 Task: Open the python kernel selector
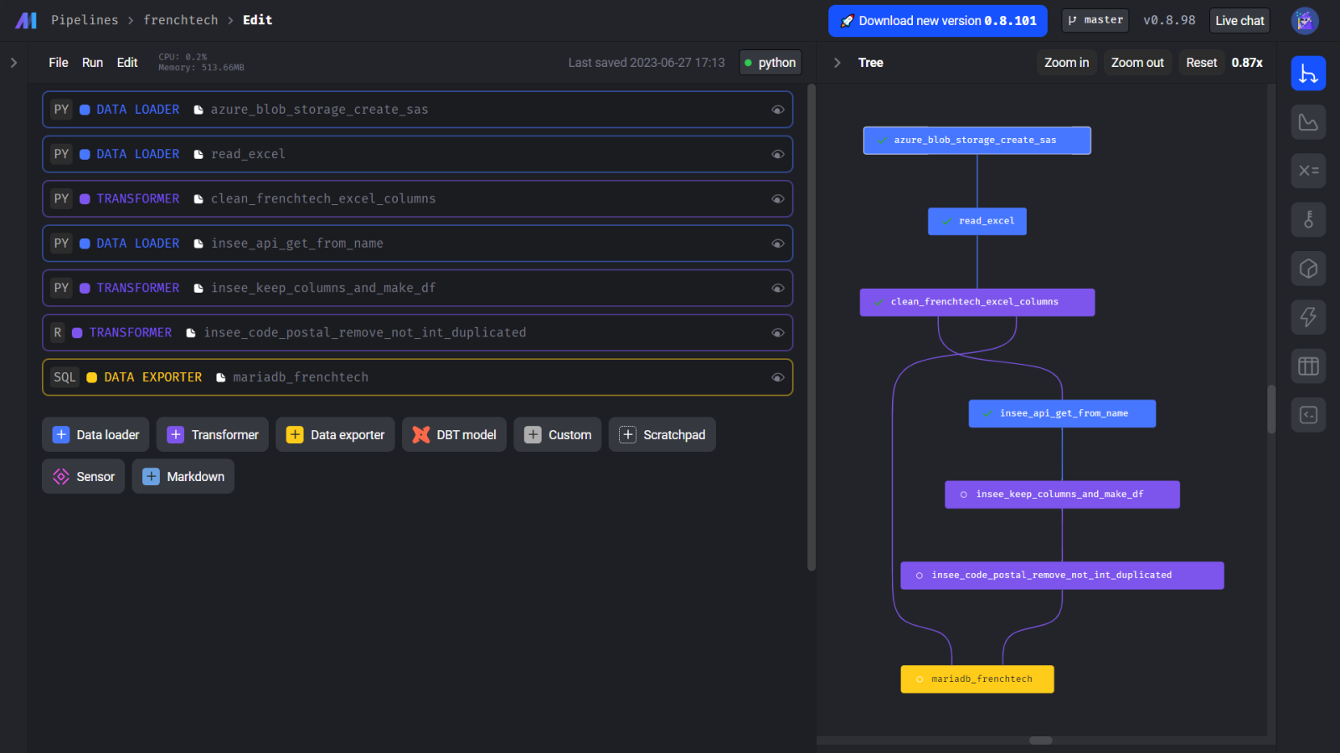click(770, 62)
